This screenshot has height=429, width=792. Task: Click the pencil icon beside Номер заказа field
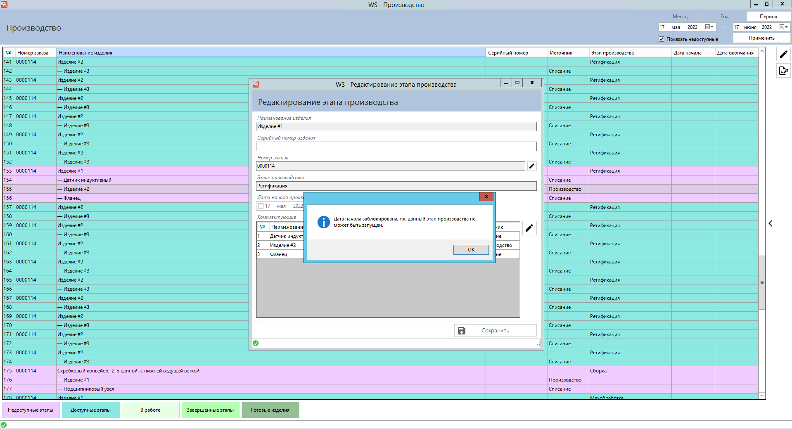point(531,166)
